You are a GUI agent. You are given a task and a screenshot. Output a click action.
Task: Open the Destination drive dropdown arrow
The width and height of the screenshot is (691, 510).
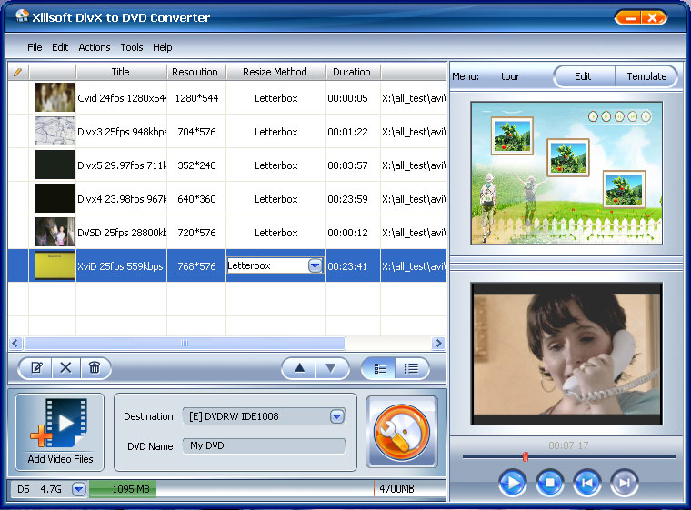[x=336, y=416]
